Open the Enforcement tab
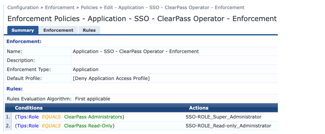 [58, 30]
